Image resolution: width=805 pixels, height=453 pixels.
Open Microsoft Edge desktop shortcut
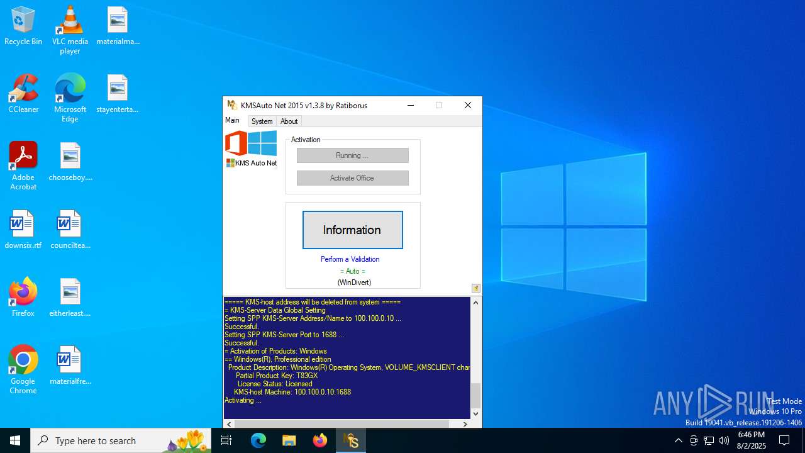(x=70, y=98)
